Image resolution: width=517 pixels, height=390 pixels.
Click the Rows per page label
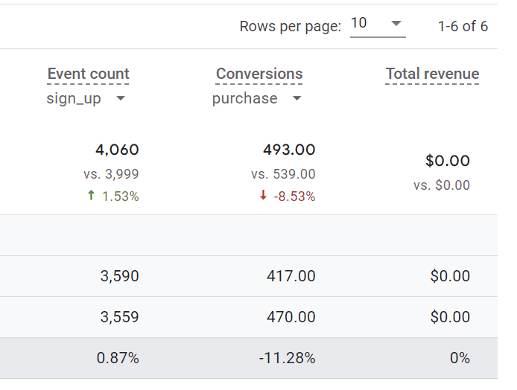(290, 26)
